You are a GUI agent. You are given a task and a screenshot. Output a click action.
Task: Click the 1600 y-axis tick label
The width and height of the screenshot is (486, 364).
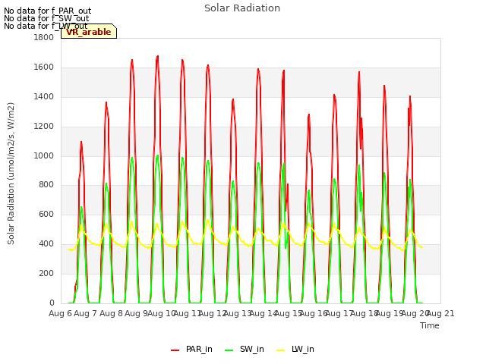point(44,67)
